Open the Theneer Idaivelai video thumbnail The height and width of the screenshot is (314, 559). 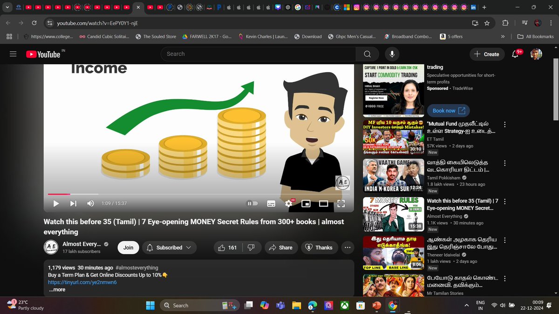pyautogui.click(x=393, y=253)
